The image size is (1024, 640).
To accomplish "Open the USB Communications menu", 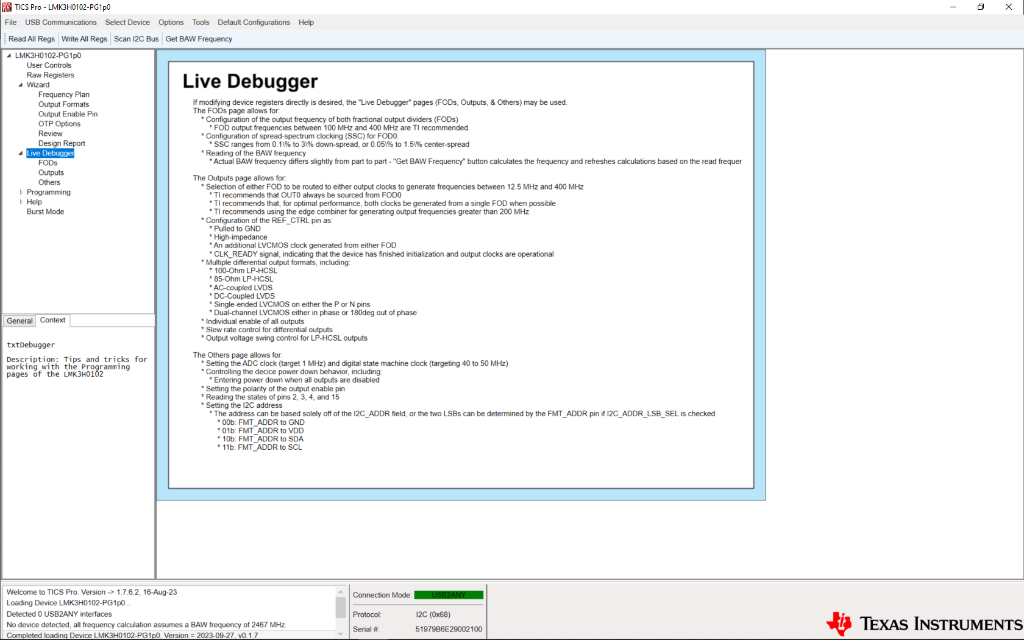I will tap(60, 22).
